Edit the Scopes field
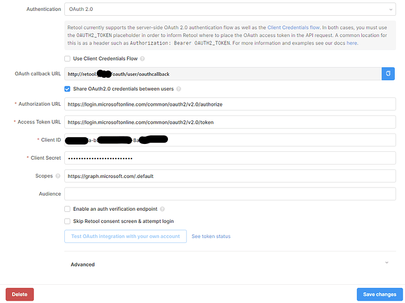The image size is (405, 303). coord(230,176)
